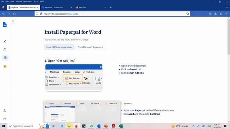Click the page vertical scrollbar thumb
Screen dimensions: 230x129
229,37
